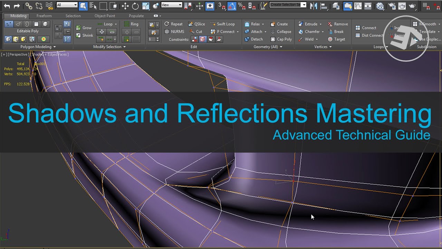Viewport: 442px width, 249px height.
Task: Click the Bind to Space Warp icon
Action: [x=49, y=6]
